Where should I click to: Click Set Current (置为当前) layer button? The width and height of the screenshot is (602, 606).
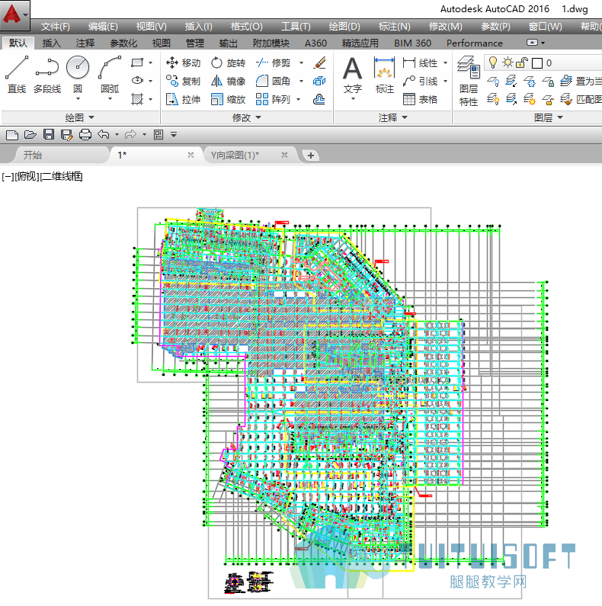pyautogui.click(x=581, y=81)
